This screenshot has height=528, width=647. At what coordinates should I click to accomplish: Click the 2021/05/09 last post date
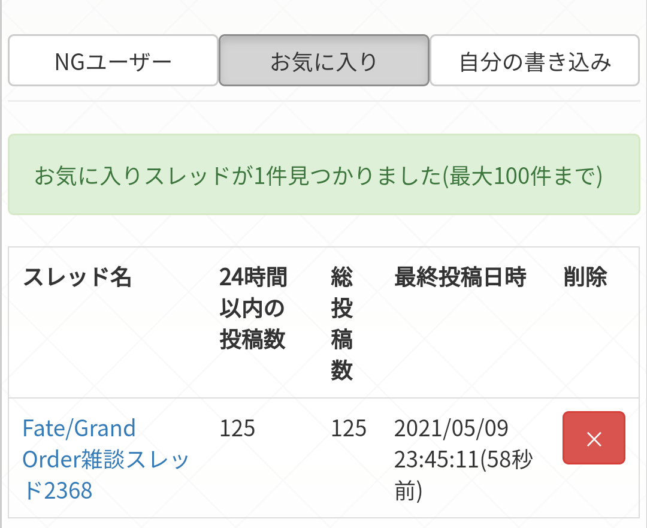451,429
